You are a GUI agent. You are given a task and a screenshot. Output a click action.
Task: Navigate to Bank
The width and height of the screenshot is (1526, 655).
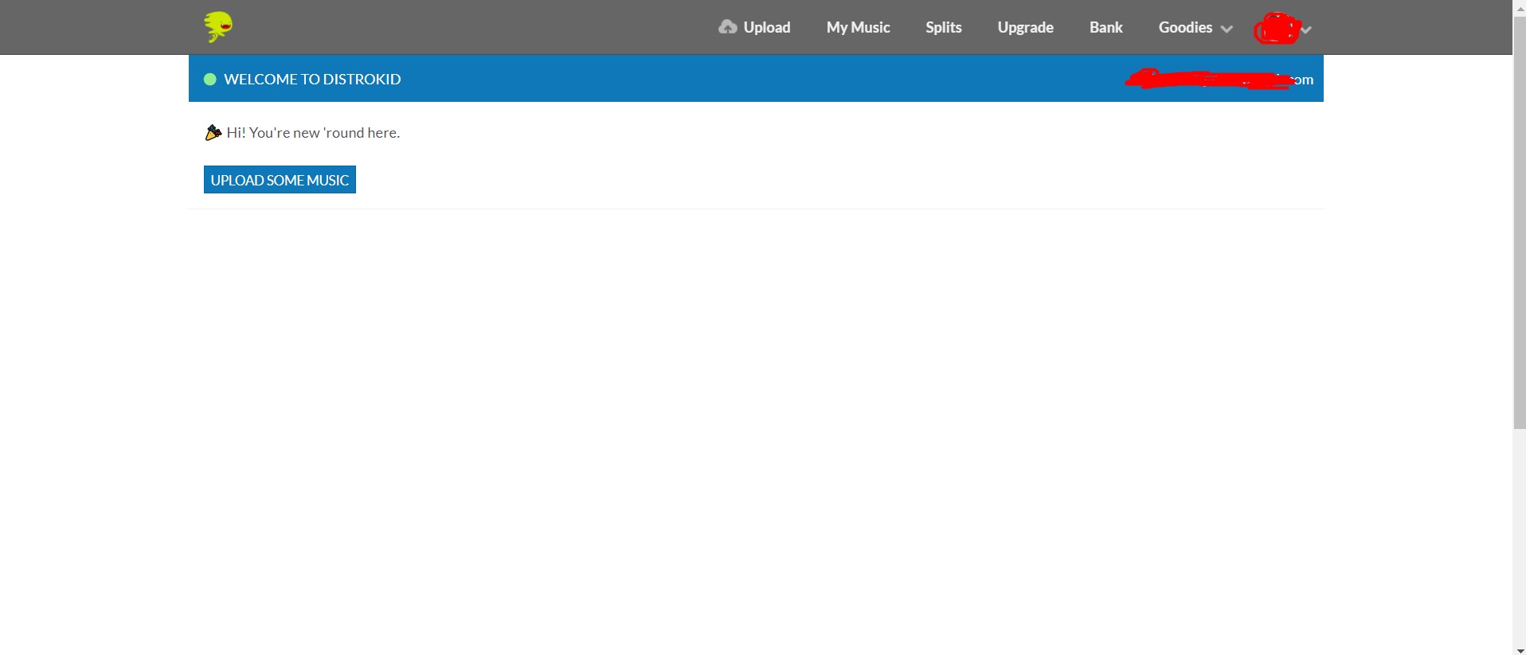point(1105,27)
